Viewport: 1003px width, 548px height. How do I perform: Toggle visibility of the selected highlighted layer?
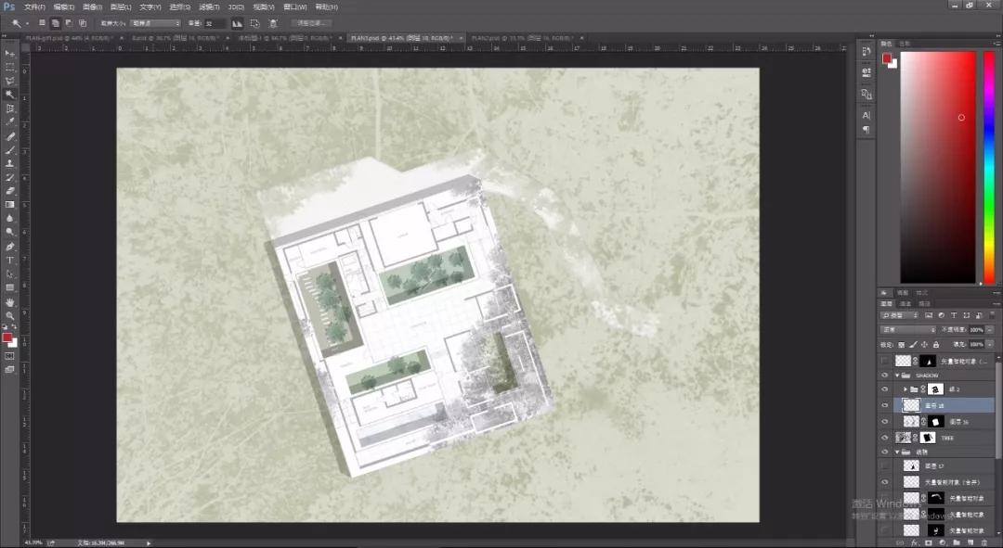tap(885, 405)
